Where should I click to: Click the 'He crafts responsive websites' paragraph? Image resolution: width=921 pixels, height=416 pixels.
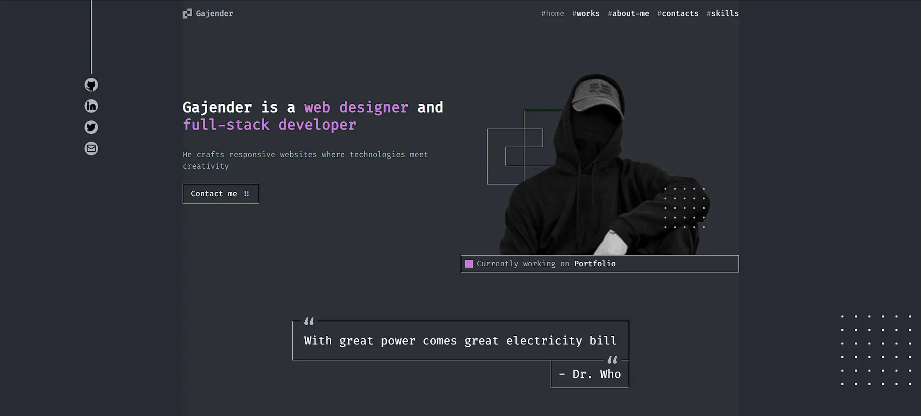tap(305, 160)
